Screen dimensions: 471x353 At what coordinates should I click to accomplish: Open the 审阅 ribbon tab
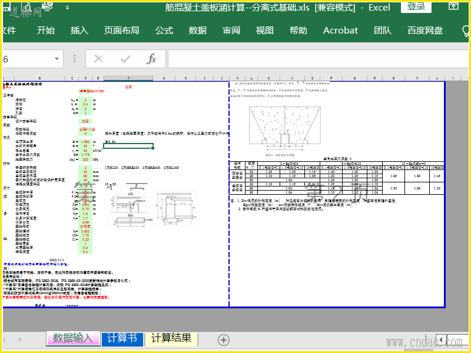pyautogui.click(x=231, y=31)
